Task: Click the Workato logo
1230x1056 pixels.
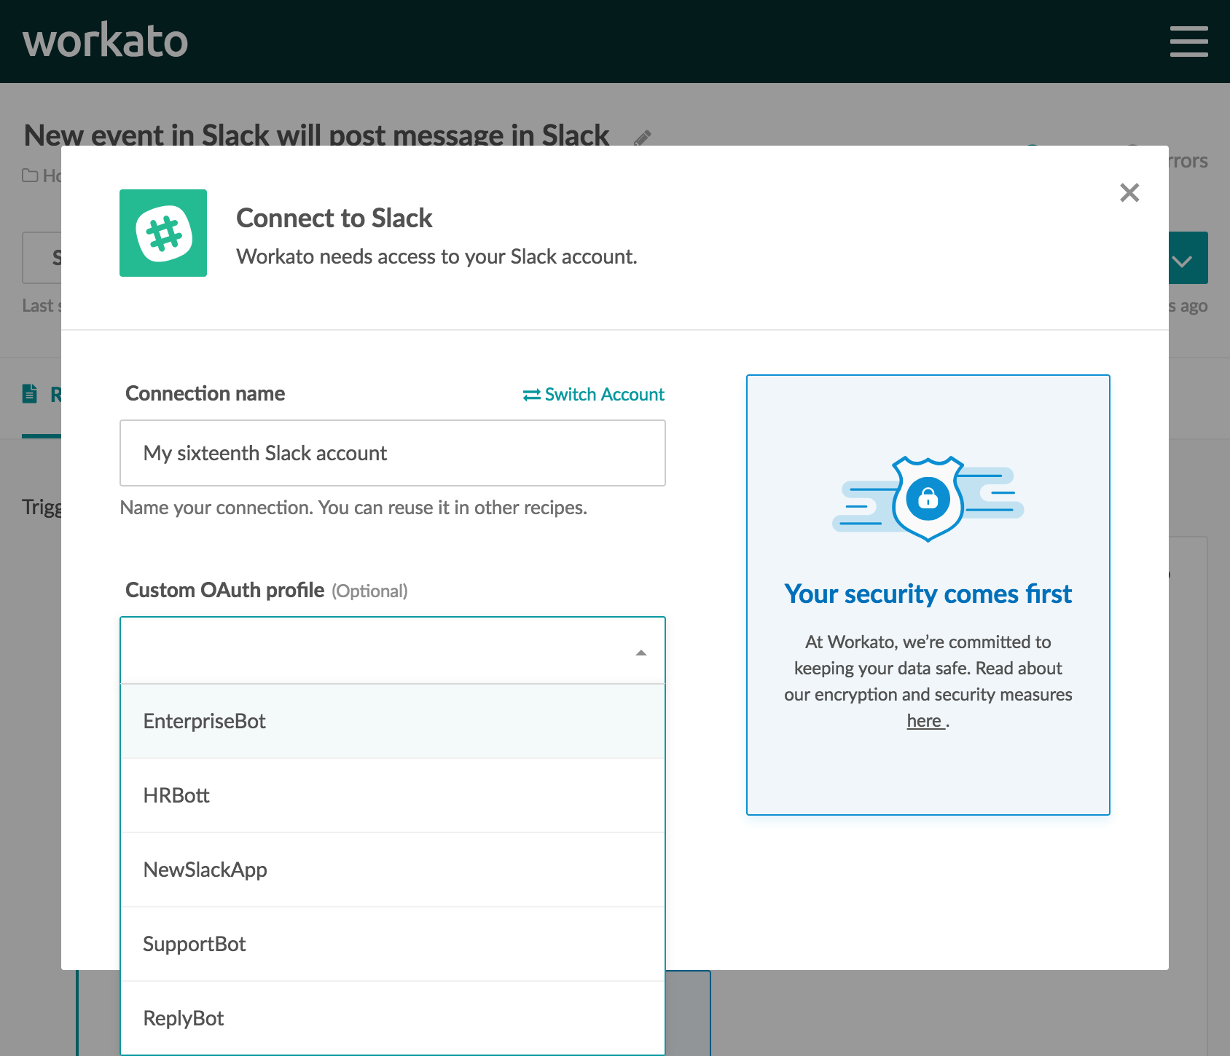Action: [x=105, y=41]
